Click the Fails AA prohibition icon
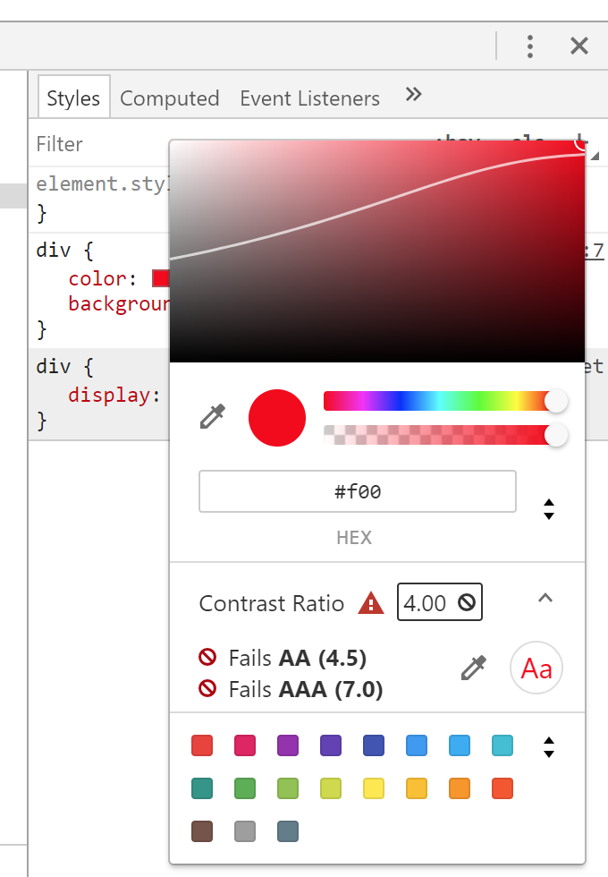Screen dimensions: 608x877 [207, 659]
